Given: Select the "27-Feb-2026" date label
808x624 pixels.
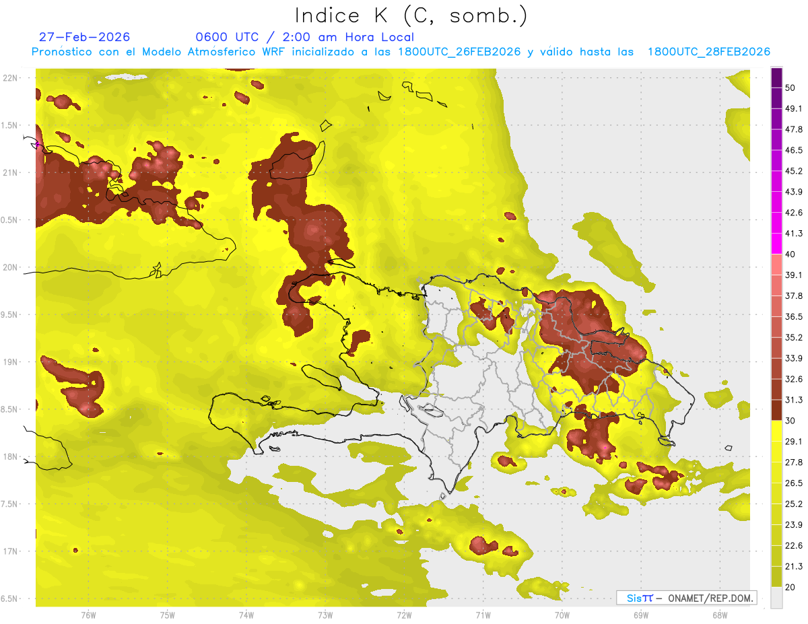Looking at the screenshot, I should [84, 37].
